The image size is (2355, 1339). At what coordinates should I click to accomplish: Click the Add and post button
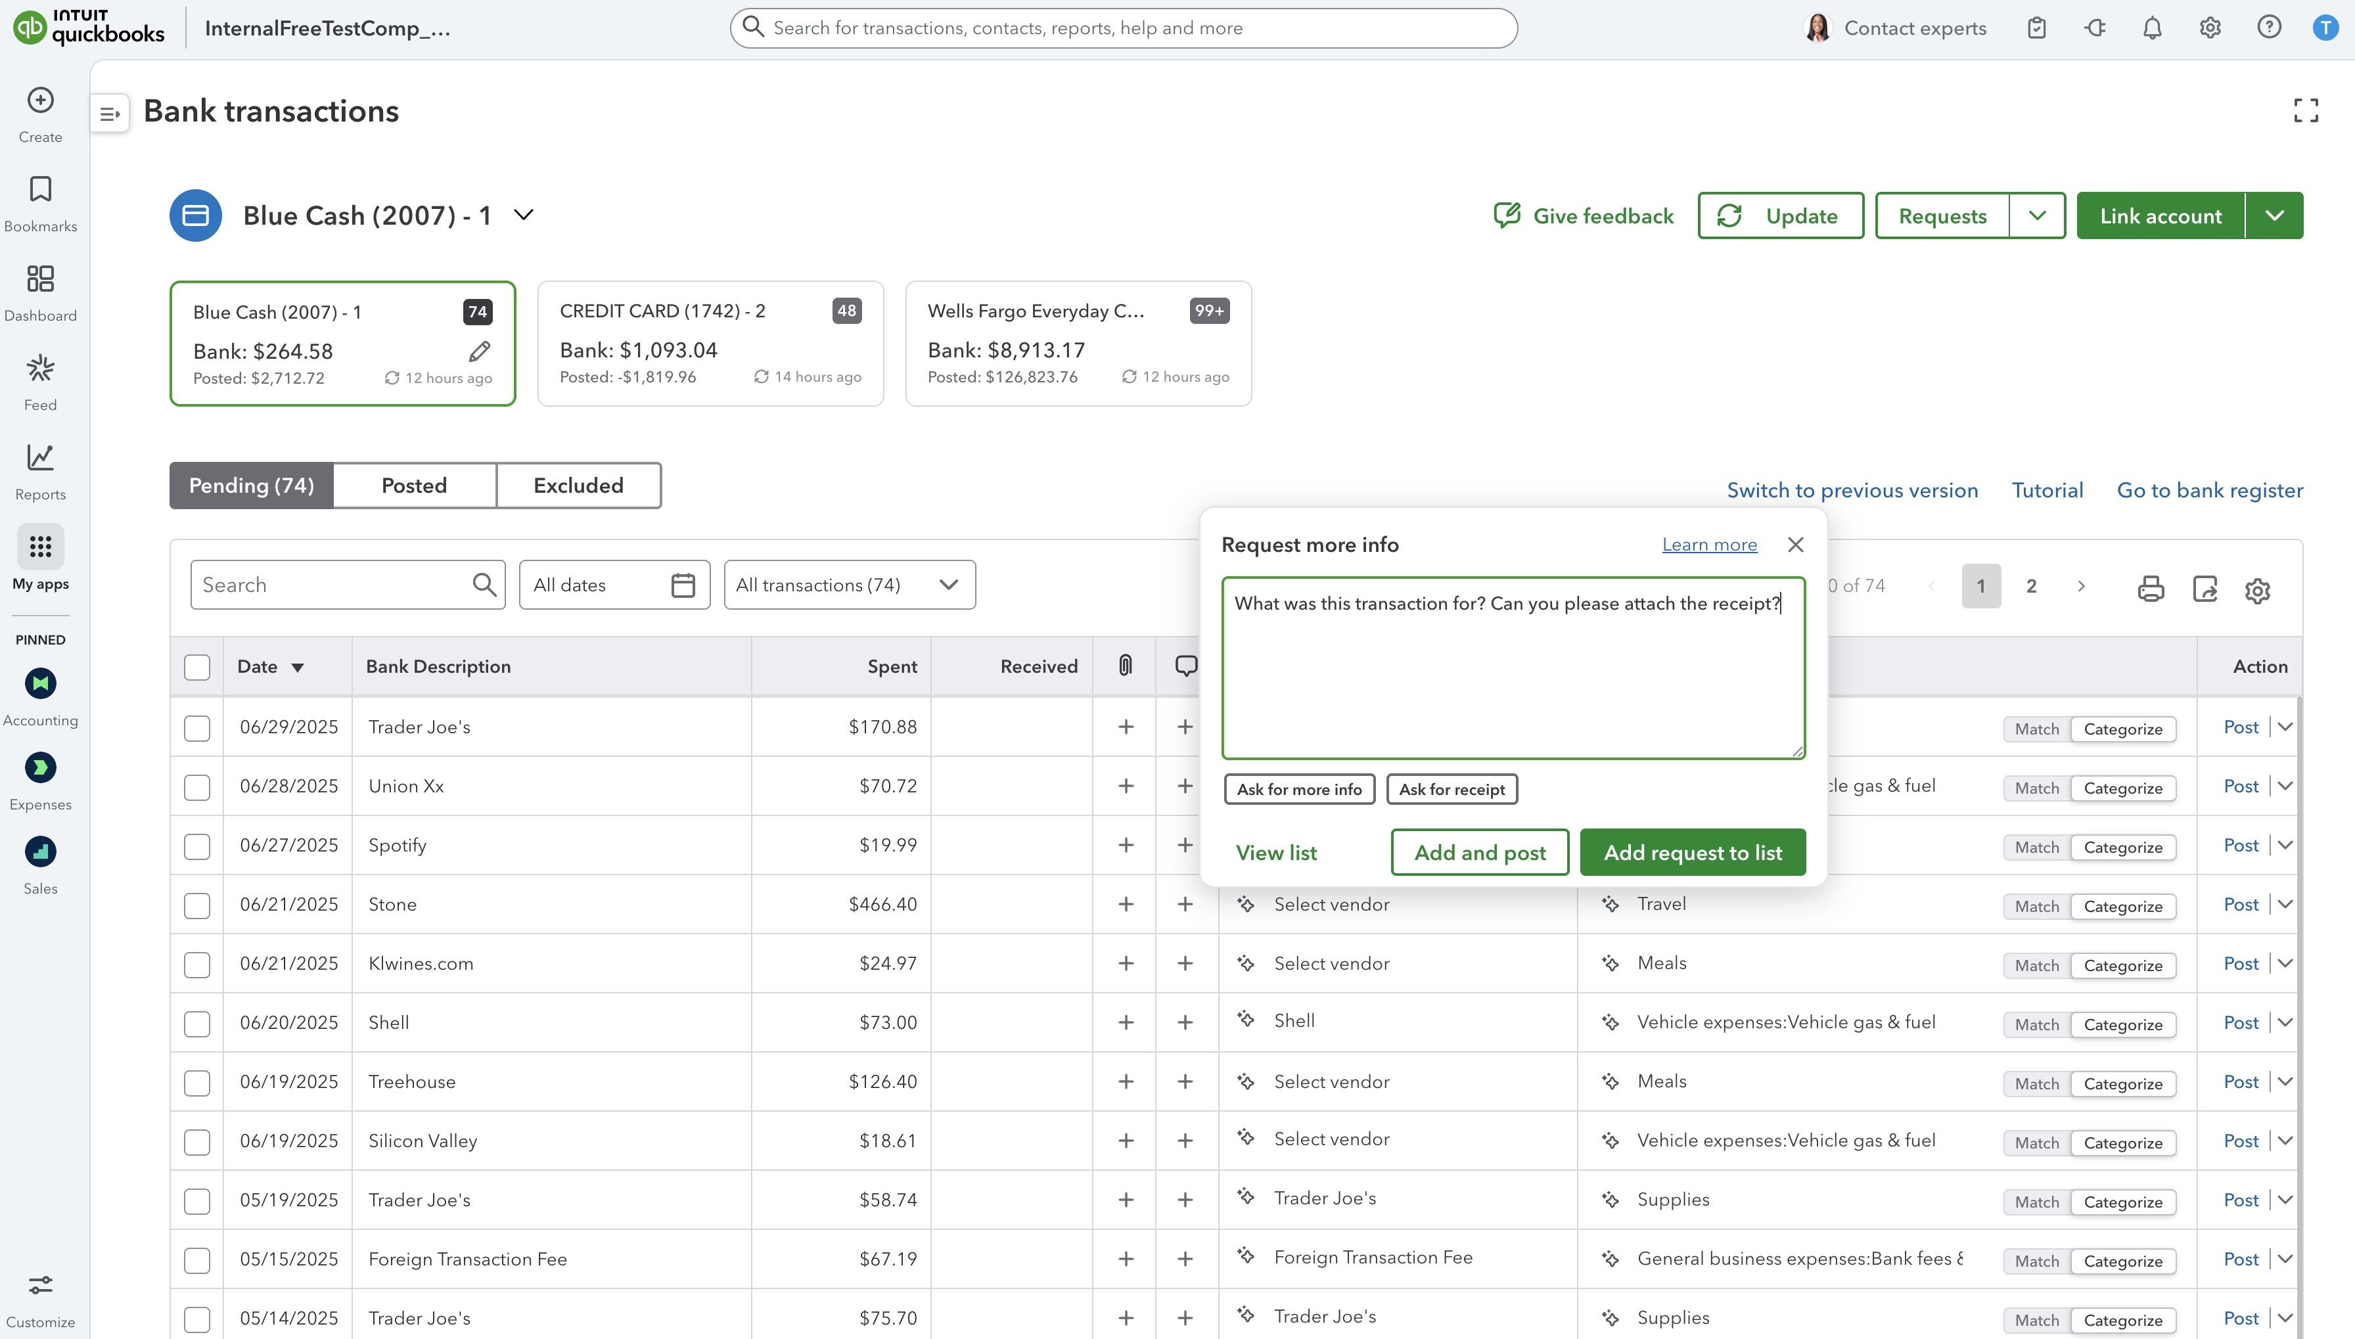click(x=1480, y=853)
